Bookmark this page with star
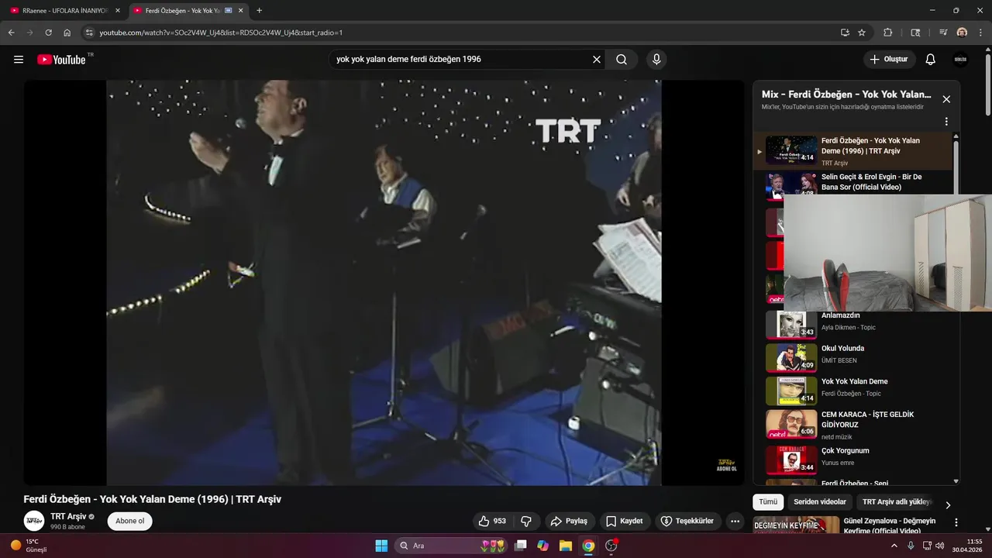The height and width of the screenshot is (558, 992). click(862, 33)
